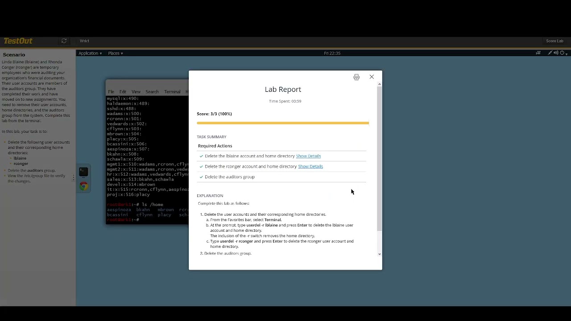Click "sales:x:513:bkahn,schawla" line in terminal
The image size is (571, 321).
140,179
